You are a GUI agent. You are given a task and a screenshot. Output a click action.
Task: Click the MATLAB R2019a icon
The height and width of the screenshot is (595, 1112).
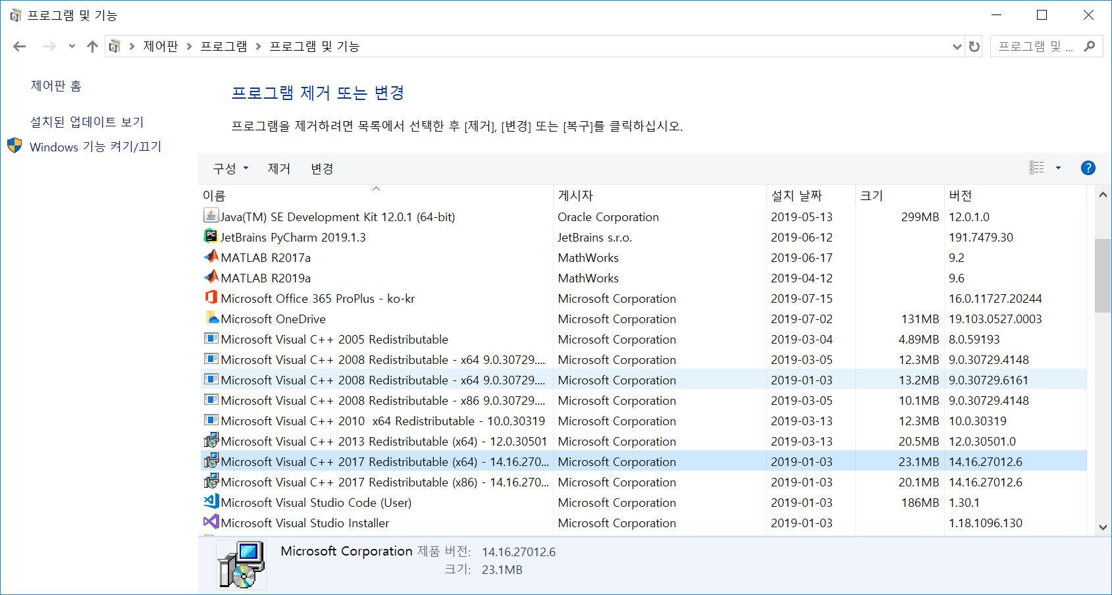click(x=211, y=276)
